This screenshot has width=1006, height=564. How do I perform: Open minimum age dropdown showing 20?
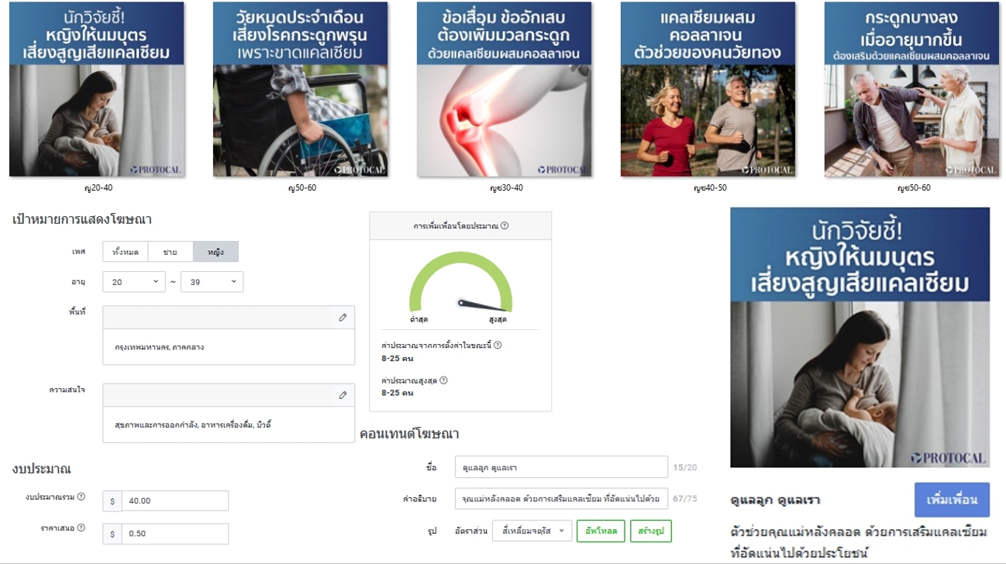134,282
